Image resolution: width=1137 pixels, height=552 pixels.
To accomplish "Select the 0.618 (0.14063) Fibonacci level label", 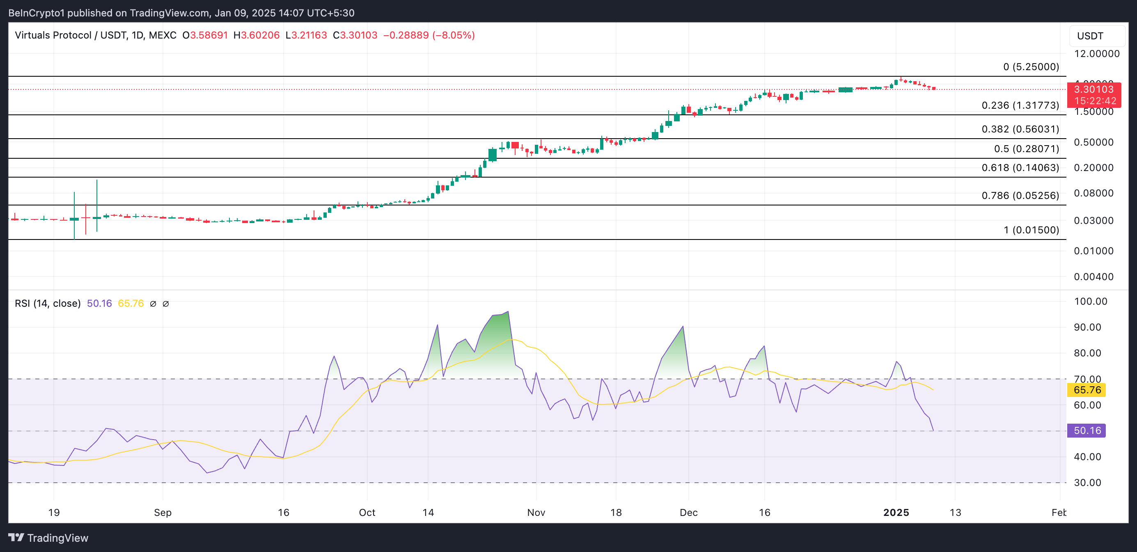I will (x=1020, y=168).
